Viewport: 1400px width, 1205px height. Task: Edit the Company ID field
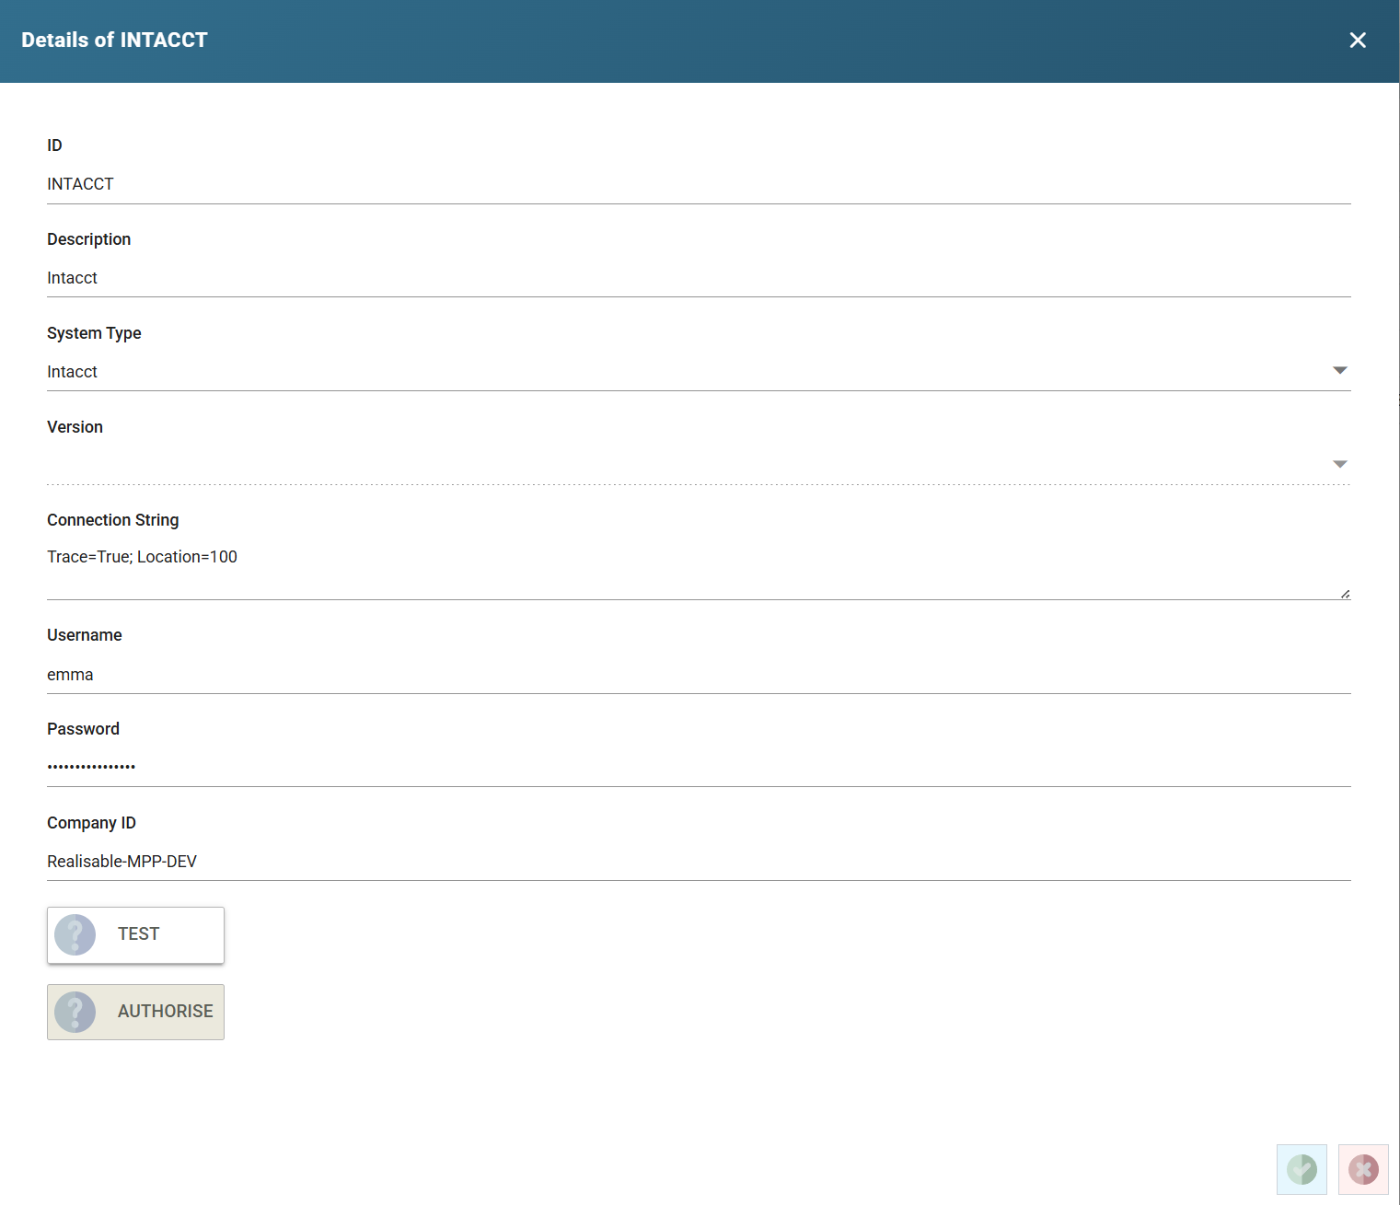tap(699, 862)
